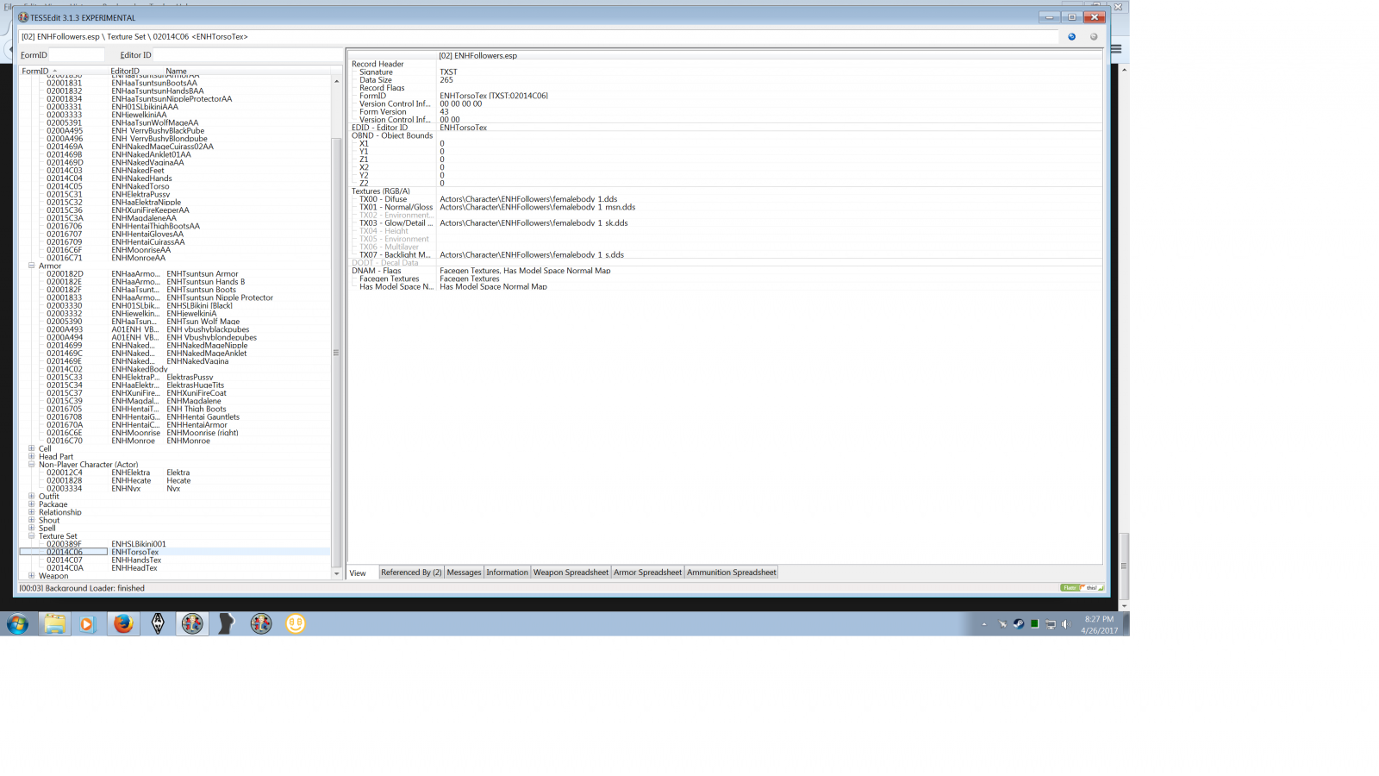The image size is (1379, 776).
Task: Click the FormID filter input field
Action: [x=77, y=55]
